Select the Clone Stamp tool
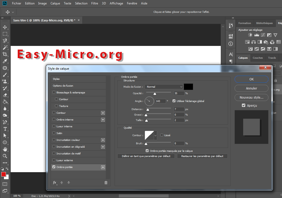Image resolution: width=282 pixels, height=198 pixels. pyautogui.click(x=5, y=81)
